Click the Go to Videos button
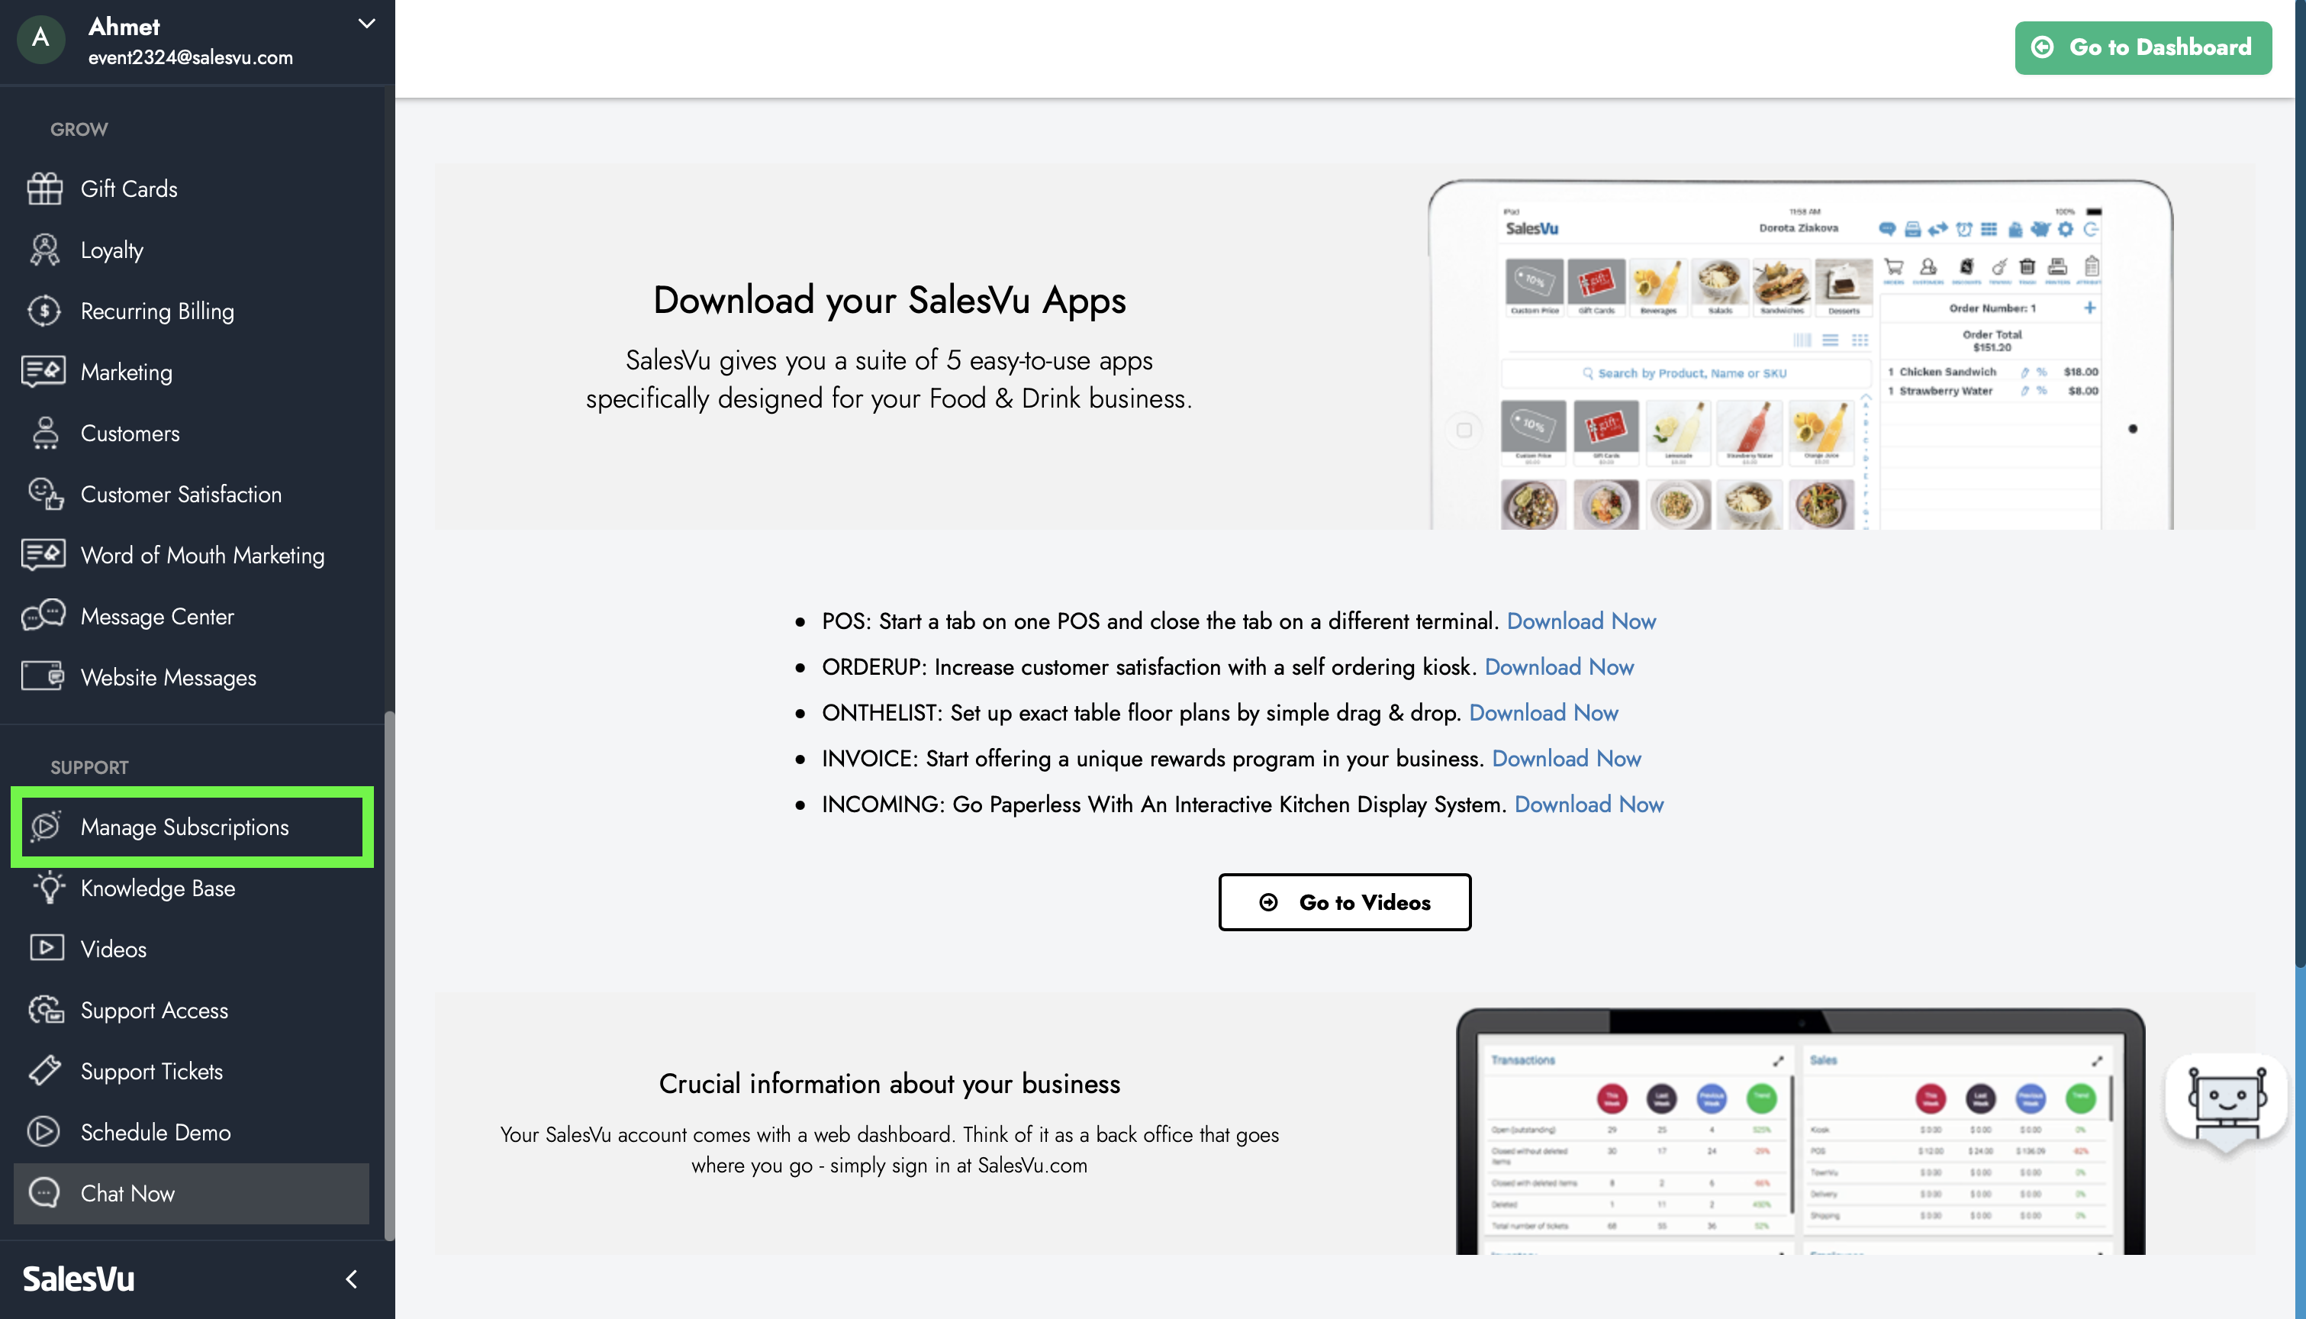The width and height of the screenshot is (2306, 1319). tap(1344, 901)
